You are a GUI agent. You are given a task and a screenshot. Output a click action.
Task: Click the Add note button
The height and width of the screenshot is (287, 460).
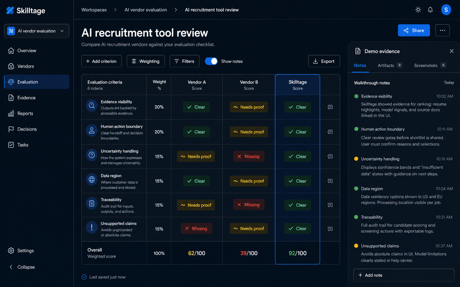tap(404, 275)
